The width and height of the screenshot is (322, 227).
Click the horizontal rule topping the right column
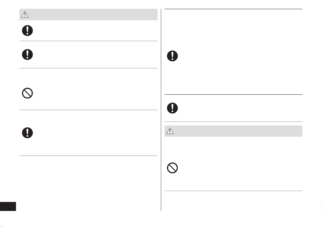[233, 9]
